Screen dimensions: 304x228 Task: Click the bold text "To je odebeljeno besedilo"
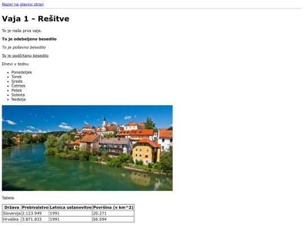[29, 39]
